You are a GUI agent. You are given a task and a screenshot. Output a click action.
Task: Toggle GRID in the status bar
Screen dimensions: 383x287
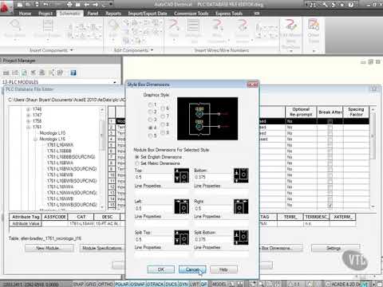[x=91, y=284]
